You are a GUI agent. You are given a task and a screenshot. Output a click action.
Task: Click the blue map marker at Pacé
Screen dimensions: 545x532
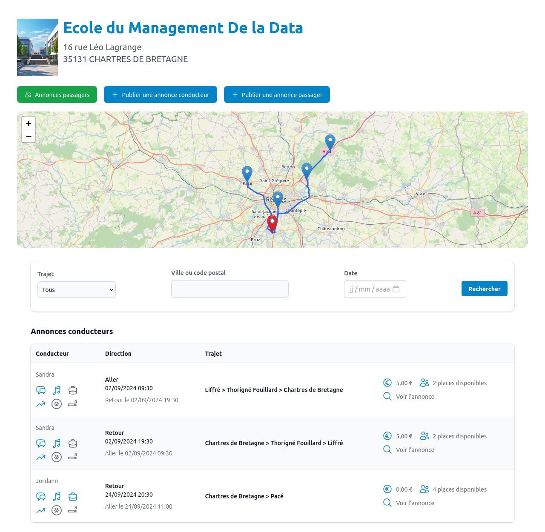247,174
